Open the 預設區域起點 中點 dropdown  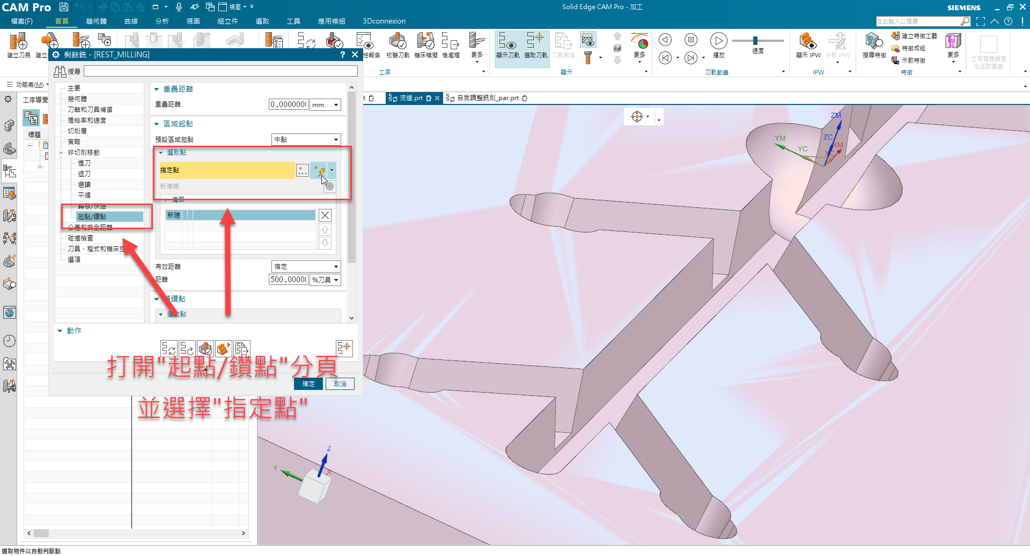306,139
